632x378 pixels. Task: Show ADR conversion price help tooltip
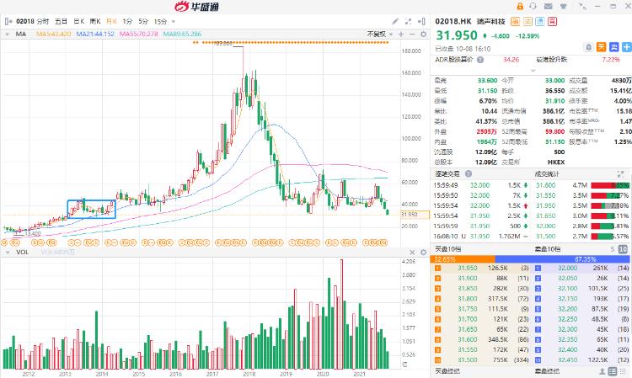480,60
